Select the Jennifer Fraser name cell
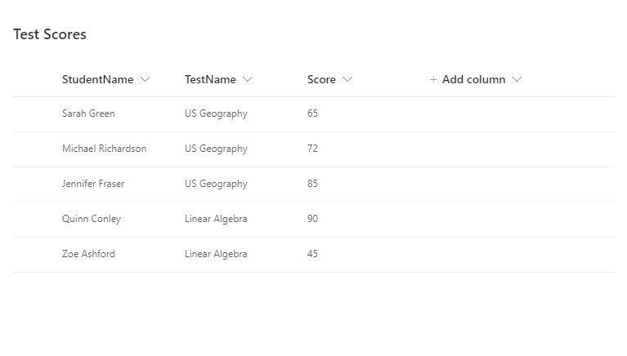627x356 pixels. (x=93, y=184)
